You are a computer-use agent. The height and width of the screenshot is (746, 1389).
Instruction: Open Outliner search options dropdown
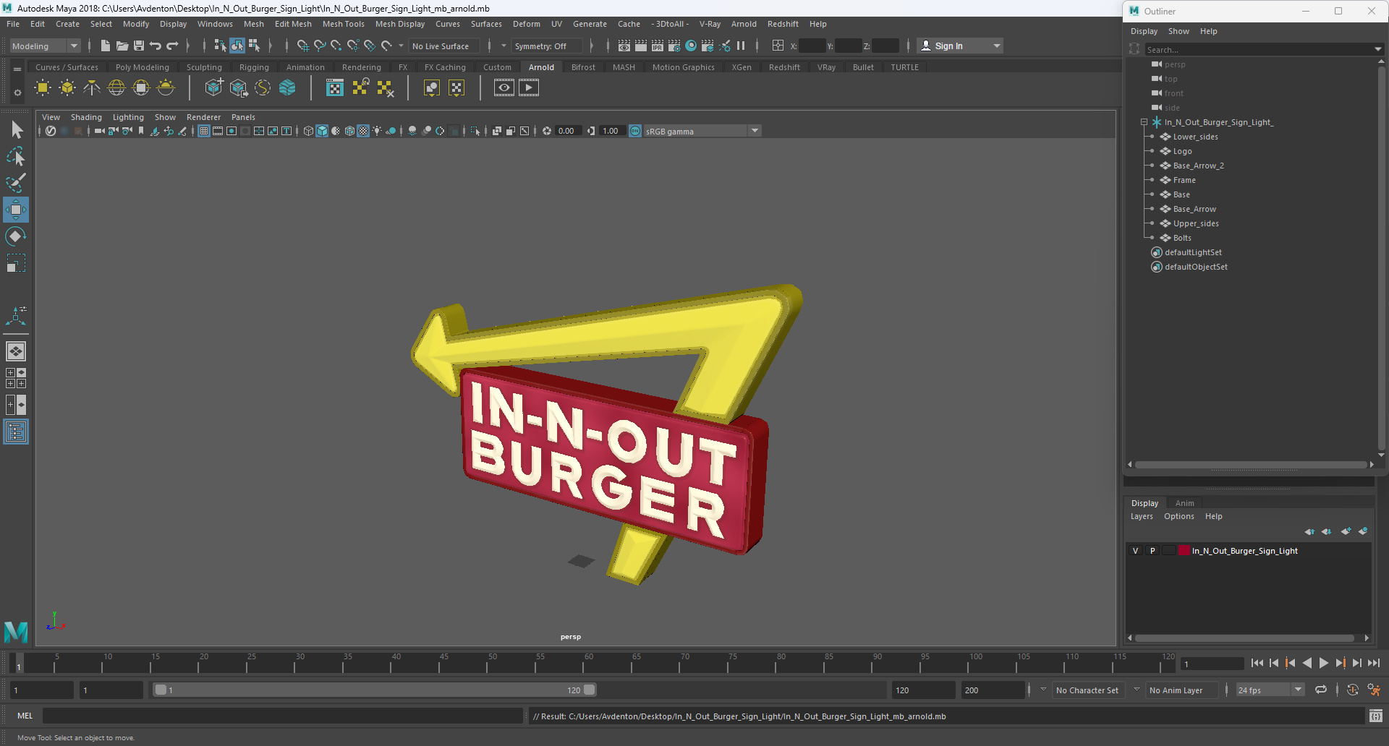pyautogui.click(x=1377, y=49)
